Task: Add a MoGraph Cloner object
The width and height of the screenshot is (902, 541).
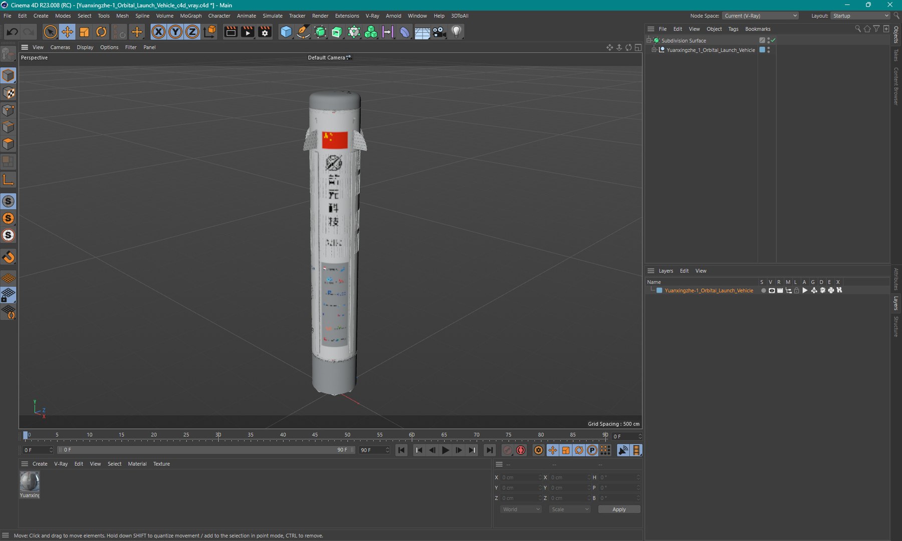Action: [x=354, y=32]
